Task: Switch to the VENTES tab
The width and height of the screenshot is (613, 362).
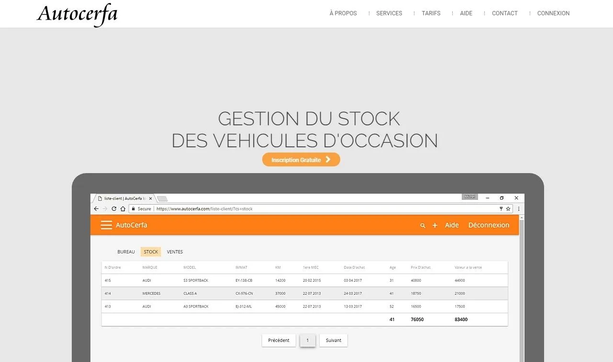Action: pyautogui.click(x=175, y=252)
